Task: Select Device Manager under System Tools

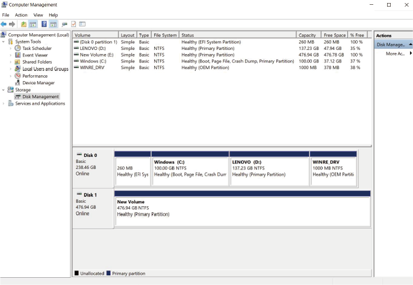Action: pyautogui.click(x=38, y=83)
